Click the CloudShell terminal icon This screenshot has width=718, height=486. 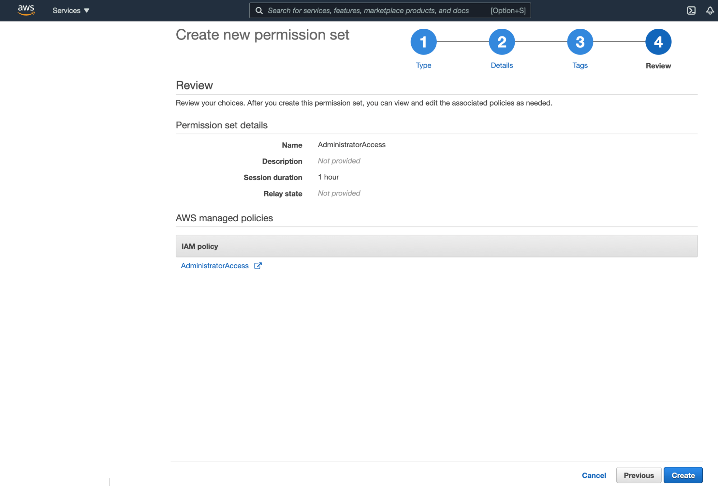(x=691, y=10)
